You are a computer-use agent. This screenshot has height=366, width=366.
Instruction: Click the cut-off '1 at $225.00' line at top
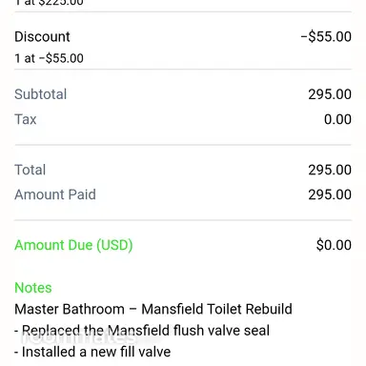click(x=49, y=3)
